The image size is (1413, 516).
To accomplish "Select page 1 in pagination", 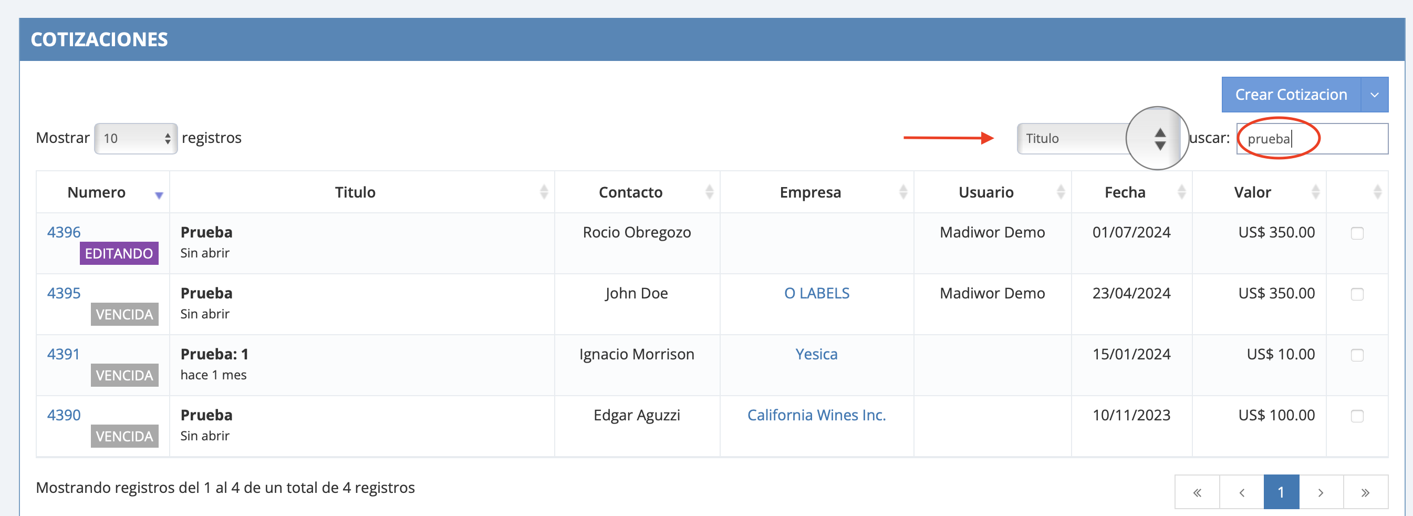I will pos(1281,492).
